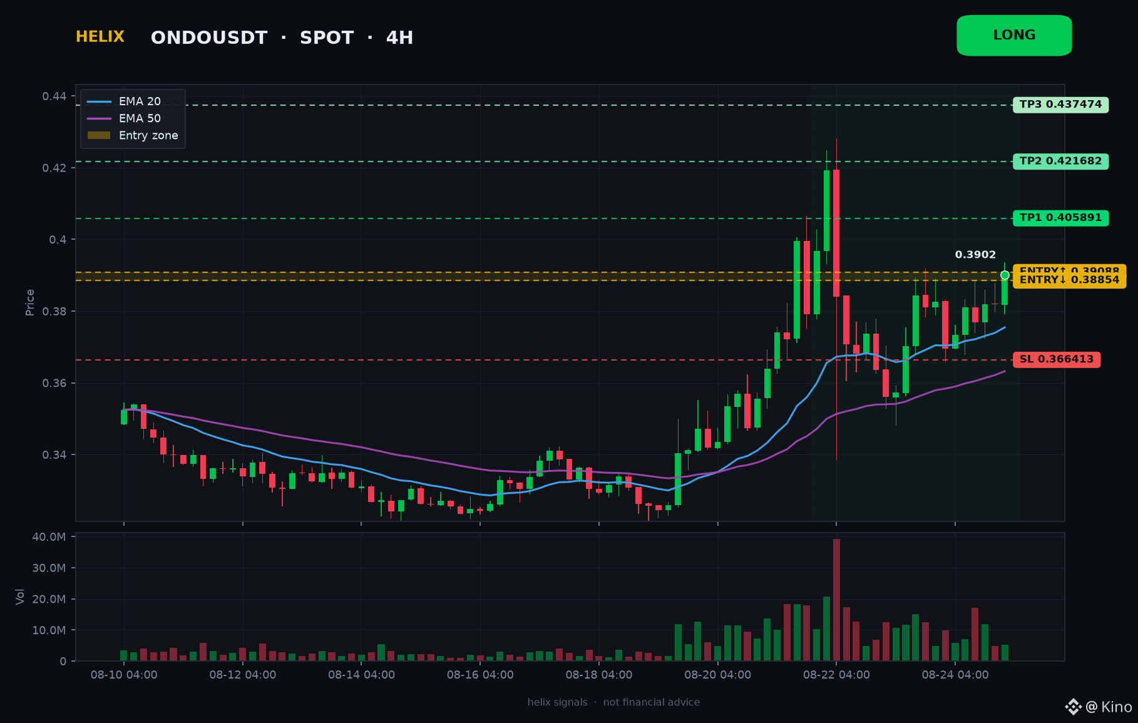1138x723 pixels.
Task: Click the 40.0M volume axis tick
Action: pos(49,537)
